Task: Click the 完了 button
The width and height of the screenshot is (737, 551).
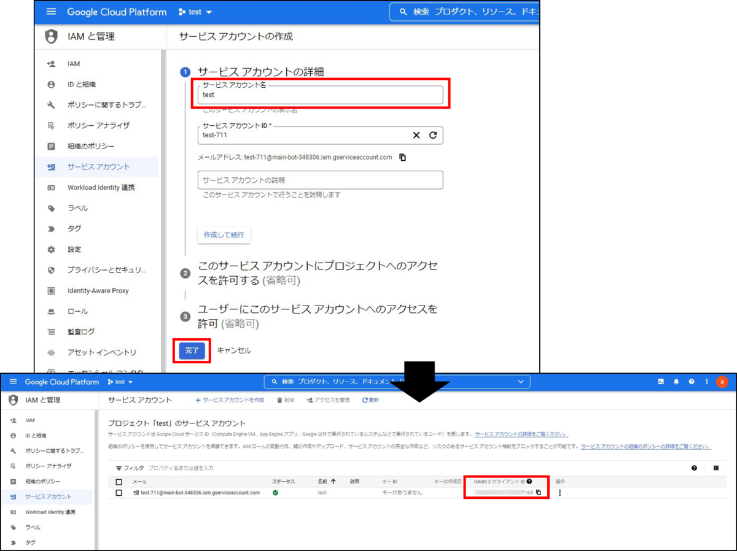Action: coord(192,350)
